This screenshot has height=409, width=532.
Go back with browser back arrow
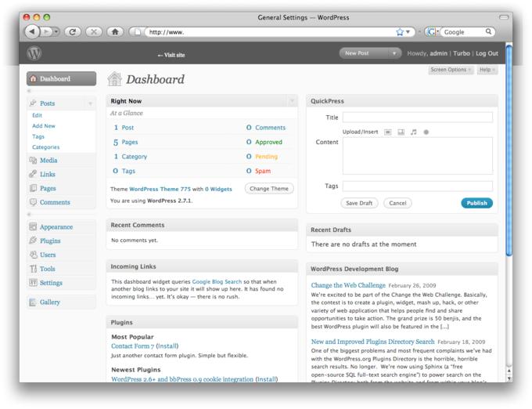(x=32, y=31)
